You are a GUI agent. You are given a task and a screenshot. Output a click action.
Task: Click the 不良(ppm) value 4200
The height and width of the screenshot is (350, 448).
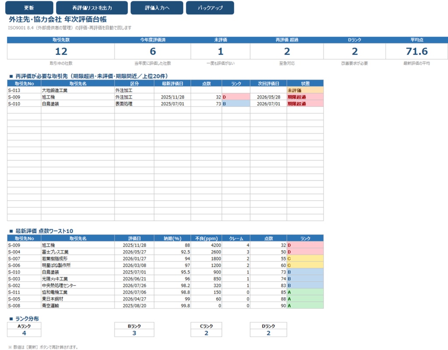click(206, 245)
